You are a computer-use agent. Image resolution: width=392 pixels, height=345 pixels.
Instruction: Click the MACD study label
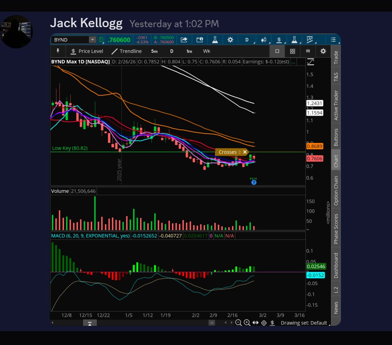90,236
